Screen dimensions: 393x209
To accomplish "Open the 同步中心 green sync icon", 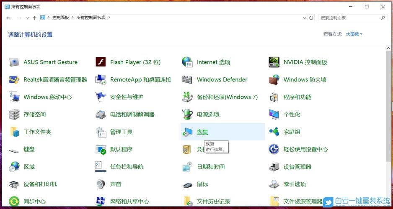I will 14,201.
